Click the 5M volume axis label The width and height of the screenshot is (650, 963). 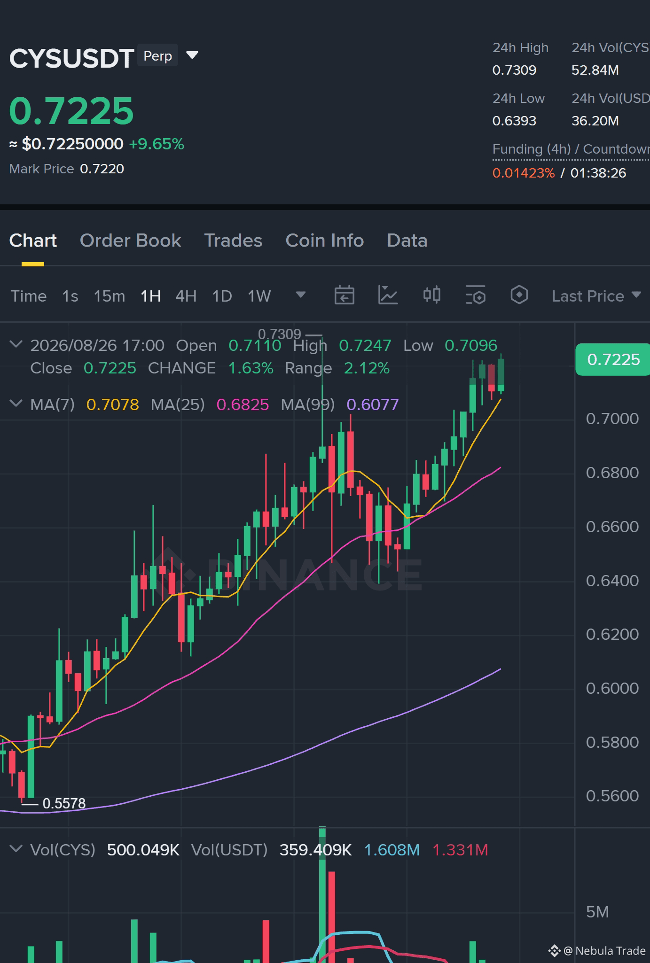[x=597, y=912]
